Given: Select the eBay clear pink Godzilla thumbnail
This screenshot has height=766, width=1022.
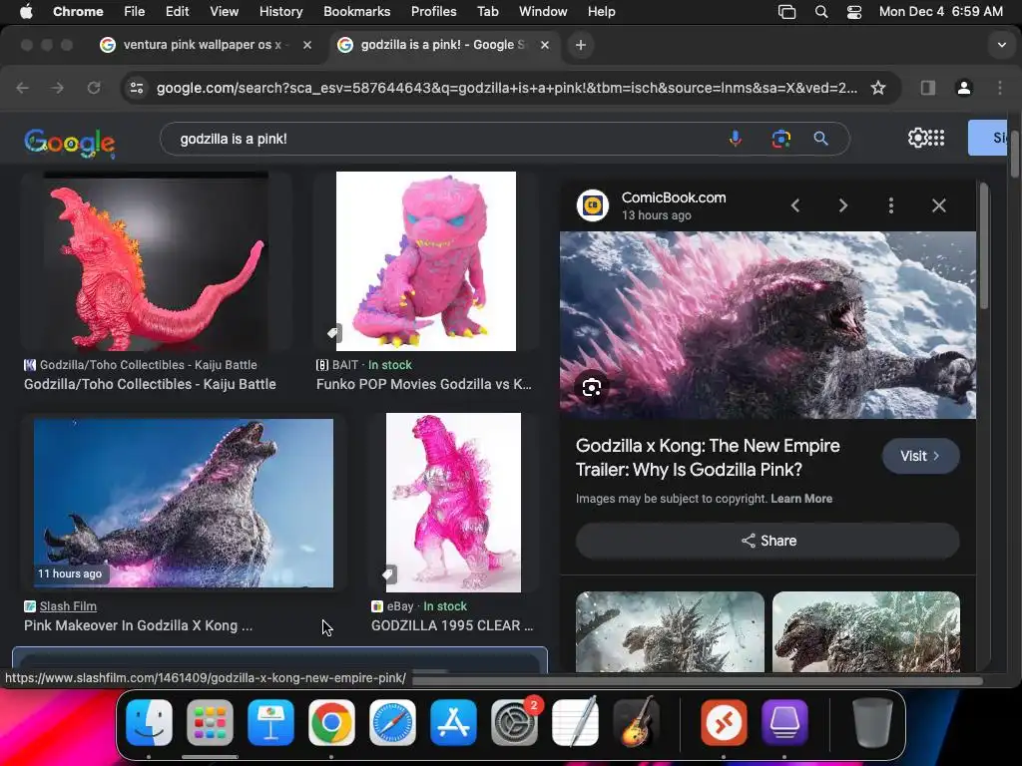Looking at the screenshot, I should pyautogui.click(x=454, y=503).
